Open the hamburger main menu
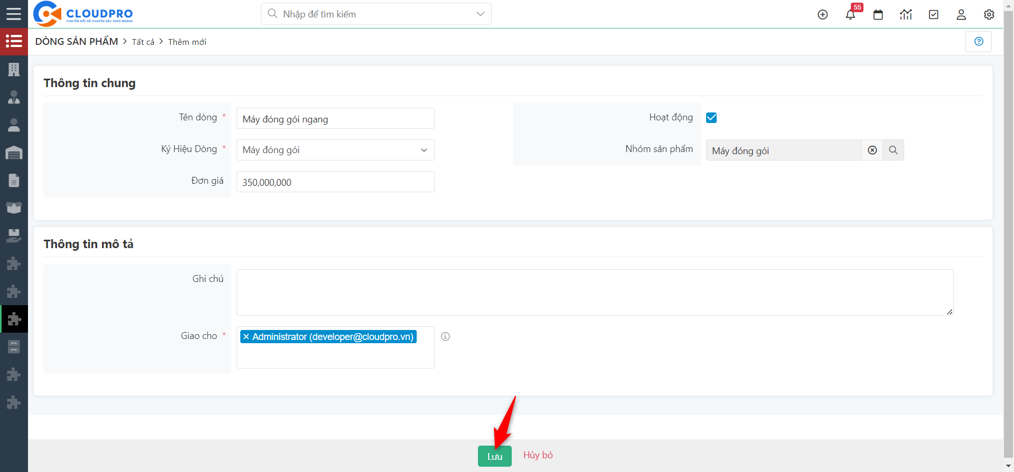The image size is (1014, 472). coord(14,14)
